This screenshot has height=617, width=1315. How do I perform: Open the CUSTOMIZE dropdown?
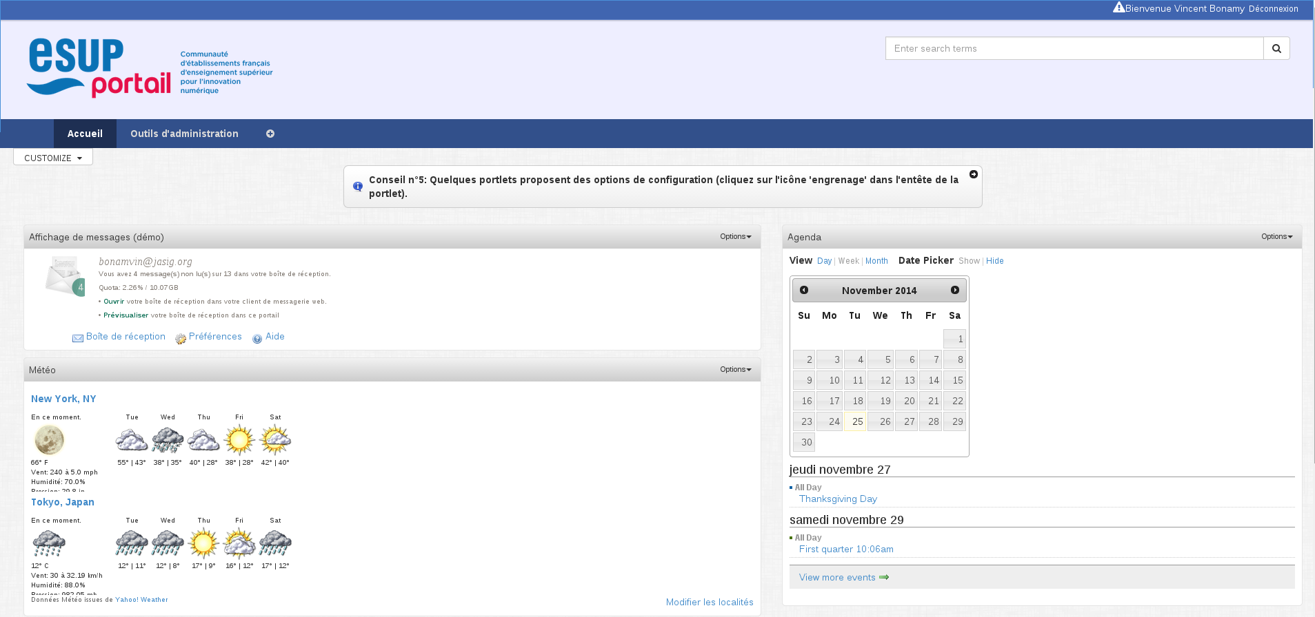click(x=53, y=158)
